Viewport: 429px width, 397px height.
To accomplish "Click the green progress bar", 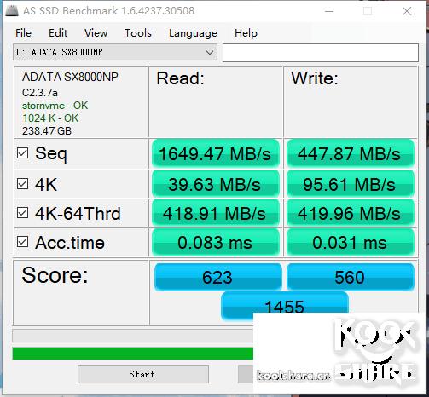I will point(132,354).
